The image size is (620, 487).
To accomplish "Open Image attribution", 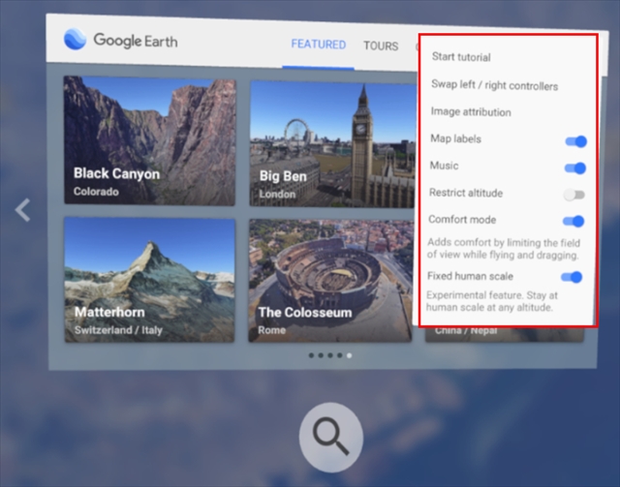I will pyautogui.click(x=471, y=112).
